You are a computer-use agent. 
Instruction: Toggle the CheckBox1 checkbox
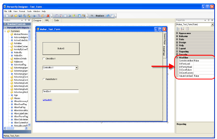tap(44, 59)
